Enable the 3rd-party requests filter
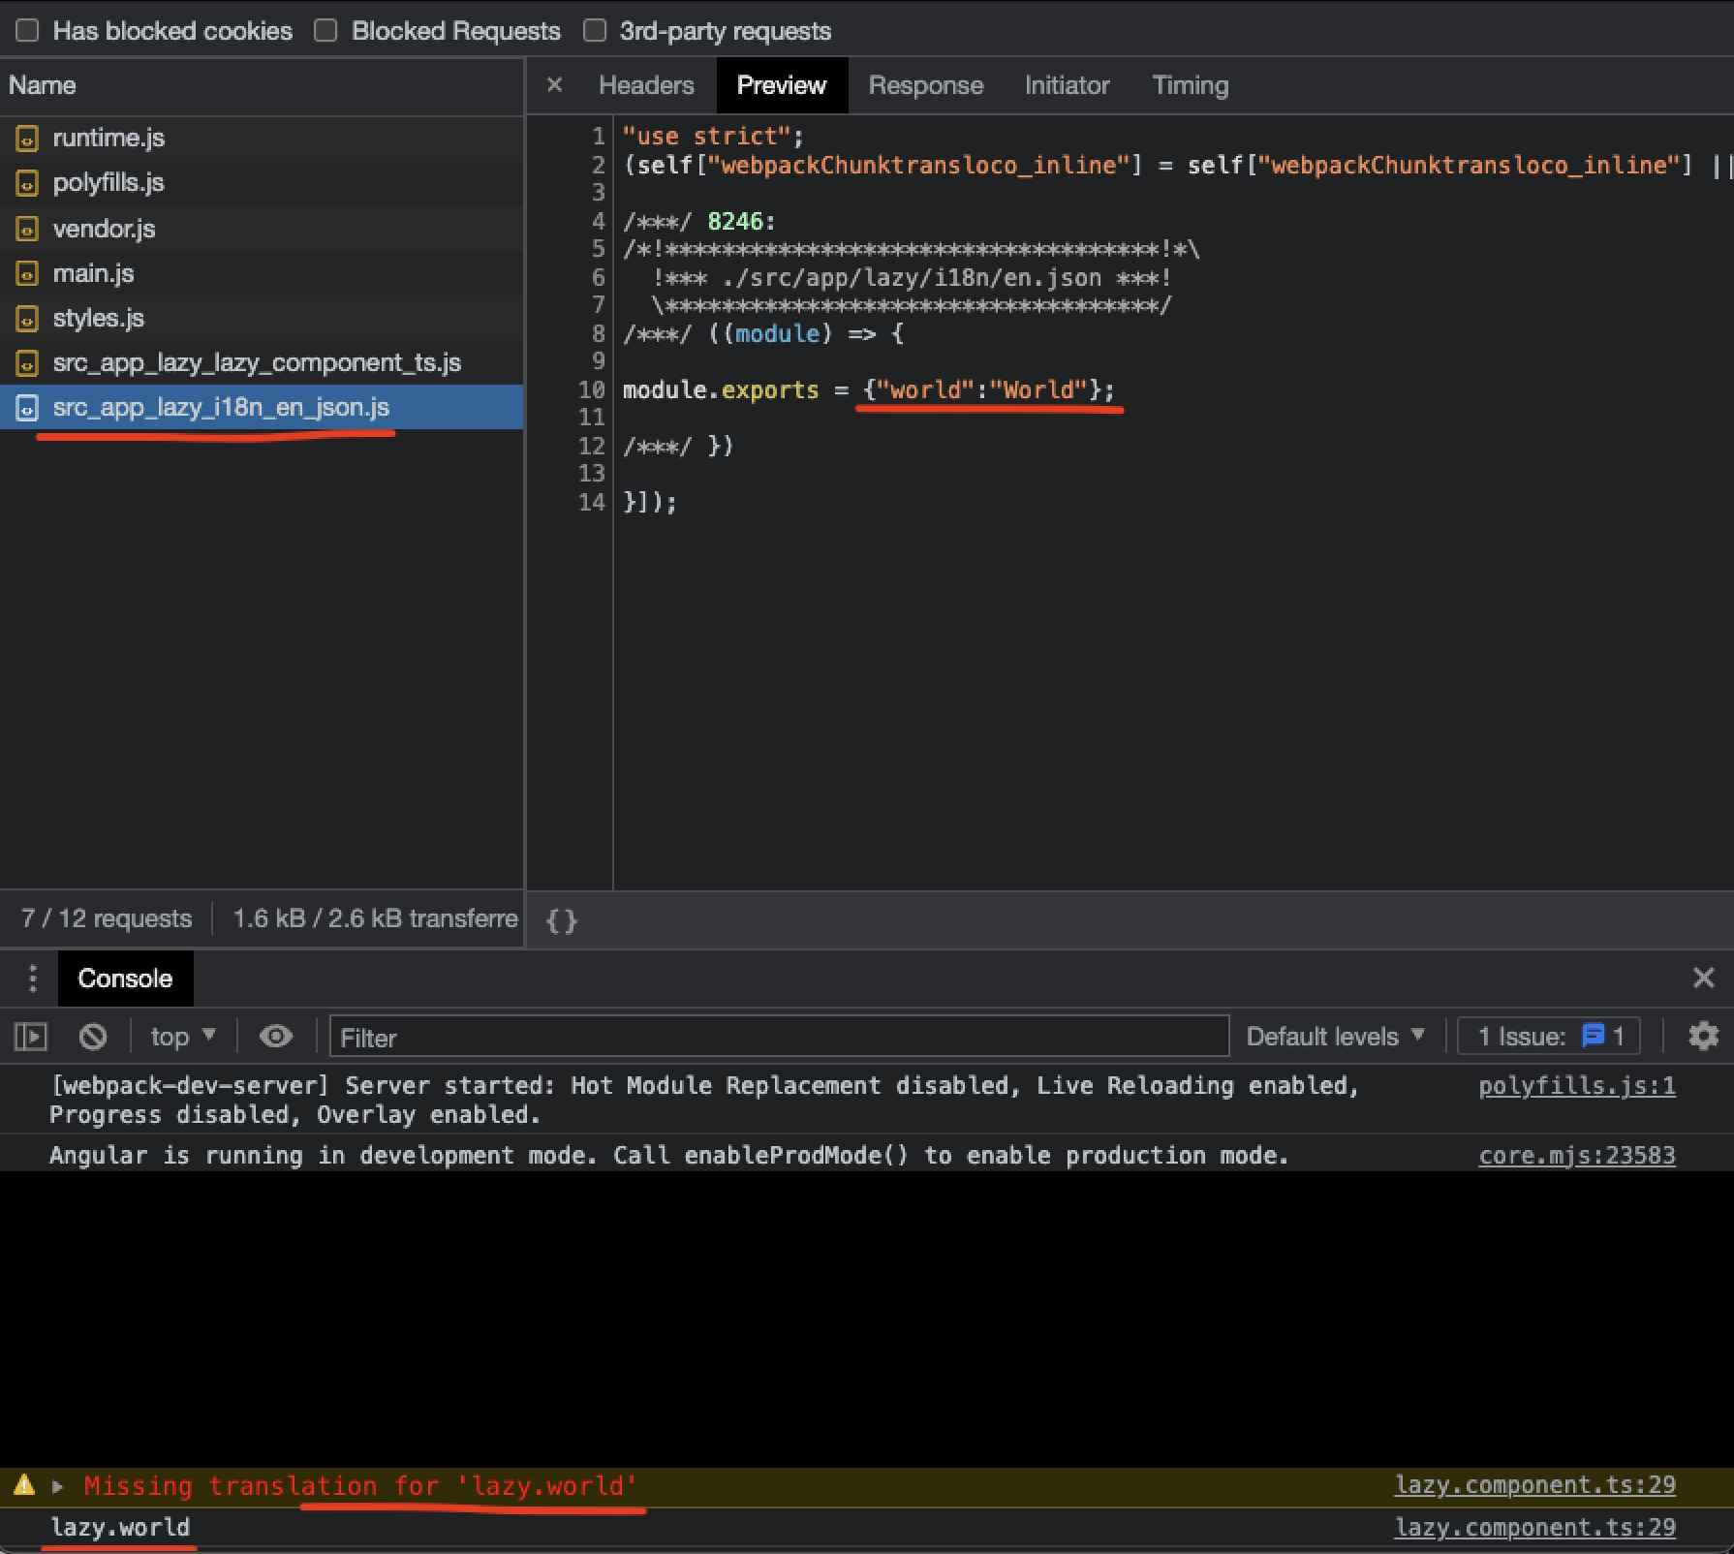 point(594,30)
